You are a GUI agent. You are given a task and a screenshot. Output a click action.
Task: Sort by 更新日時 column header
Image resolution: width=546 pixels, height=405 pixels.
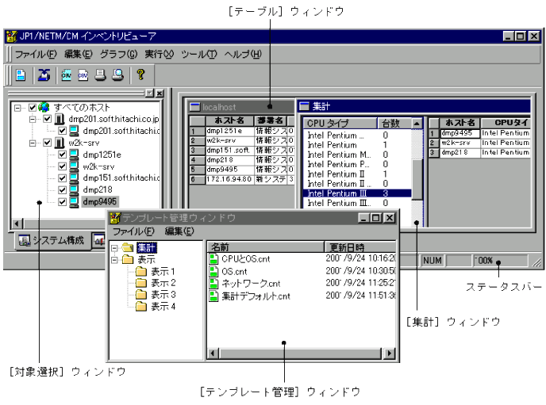click(x=360, y=246)
